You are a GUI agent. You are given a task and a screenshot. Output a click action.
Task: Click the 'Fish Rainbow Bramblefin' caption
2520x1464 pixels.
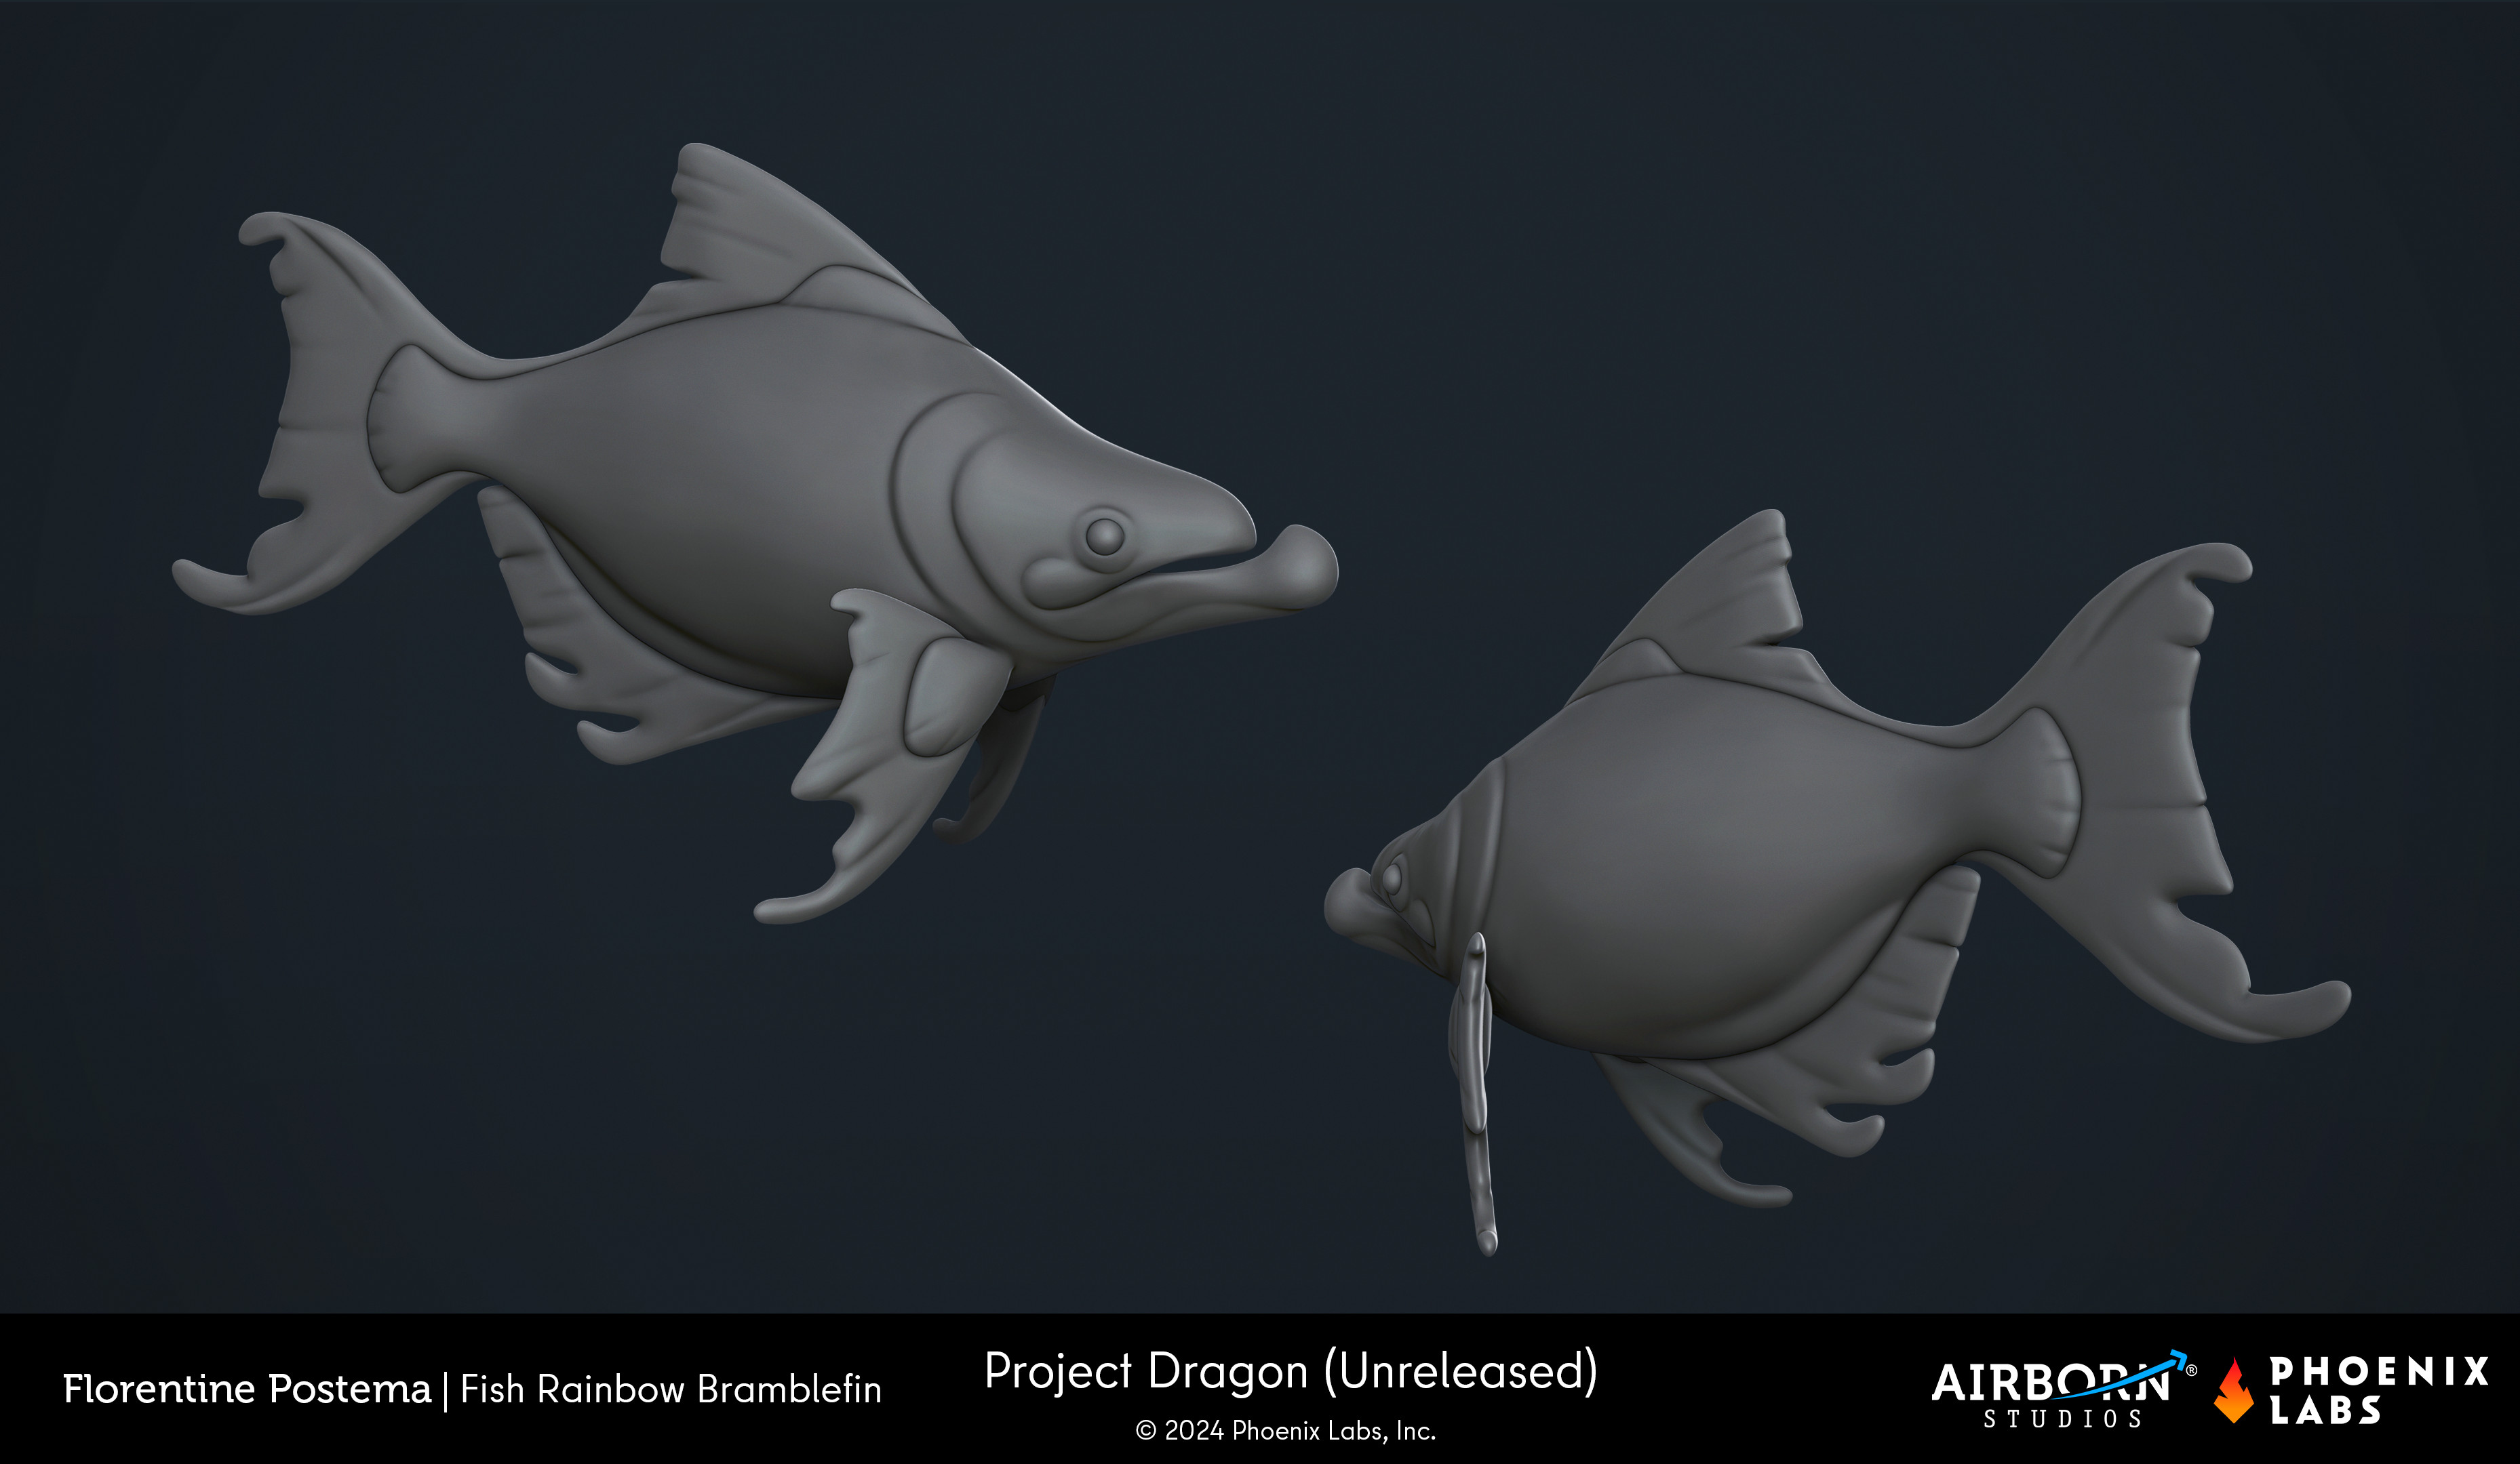click(x=671, y=1389)
